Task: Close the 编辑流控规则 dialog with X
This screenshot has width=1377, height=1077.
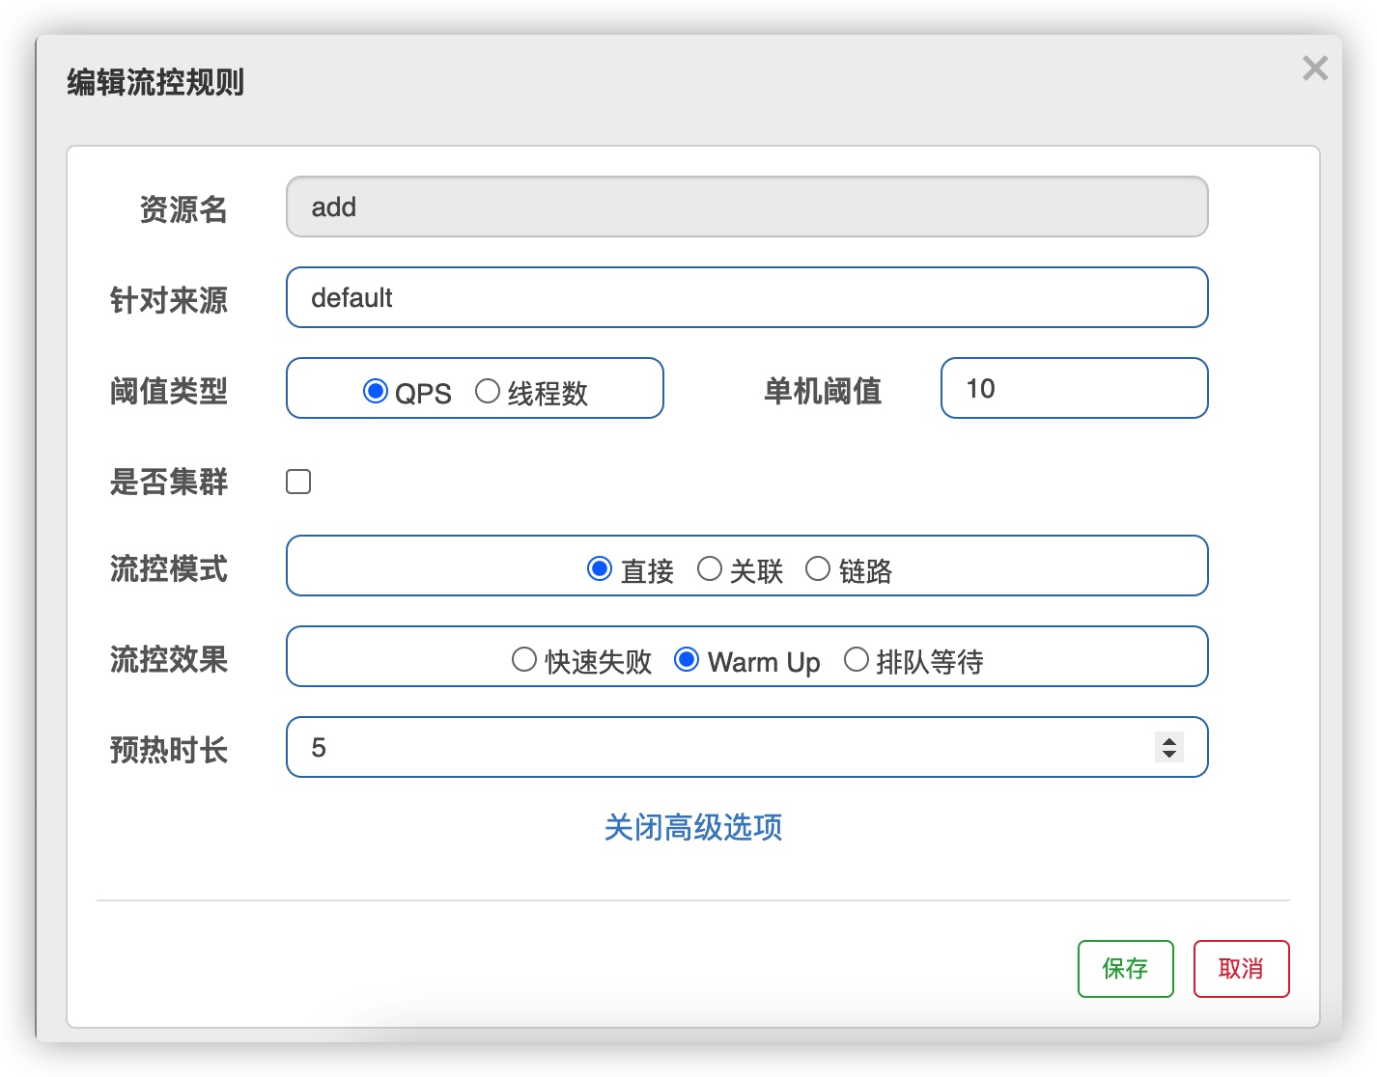Action: (1314, 69)
